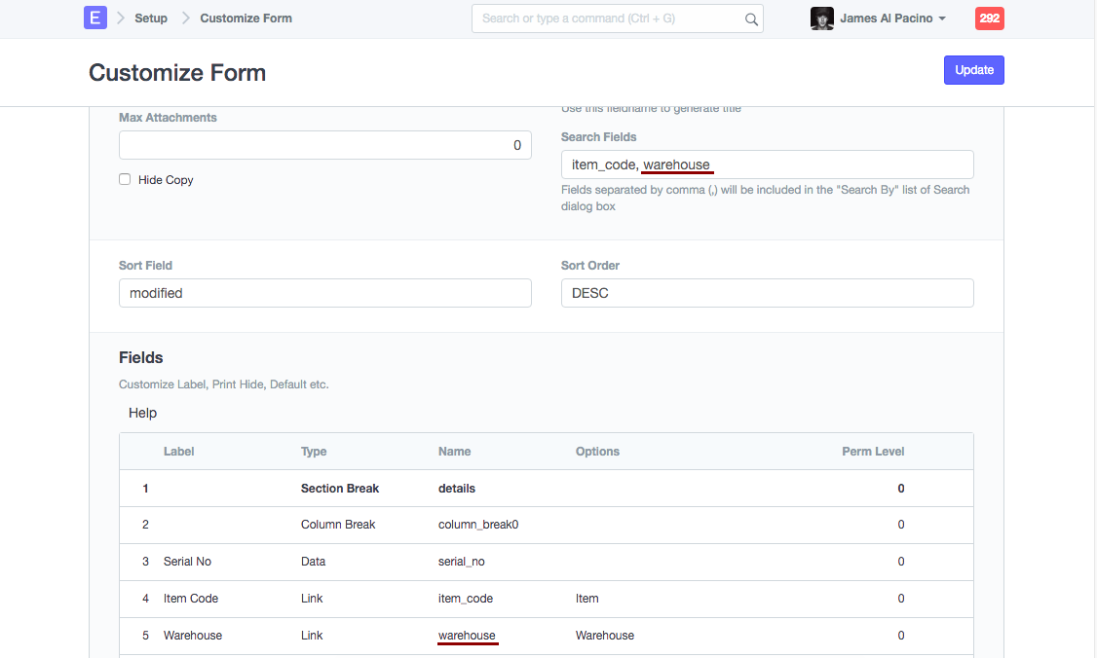Enable the Hide Copy checkbox
The width and height of the screenshot is (1097, 658).
(125, 180)
